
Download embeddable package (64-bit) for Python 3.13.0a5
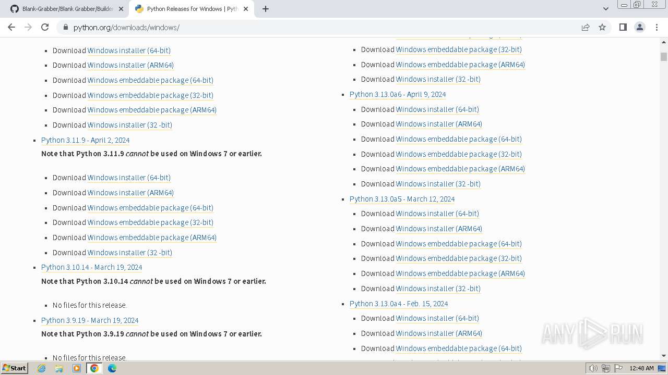coord(459,244)
